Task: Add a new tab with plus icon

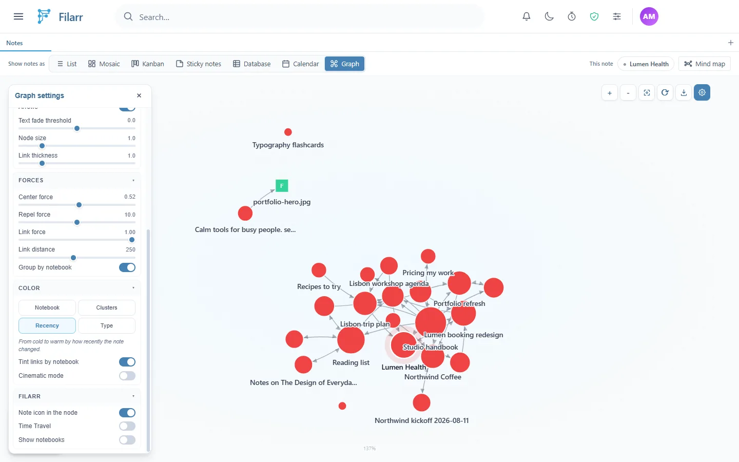Action: click(731, 43)
